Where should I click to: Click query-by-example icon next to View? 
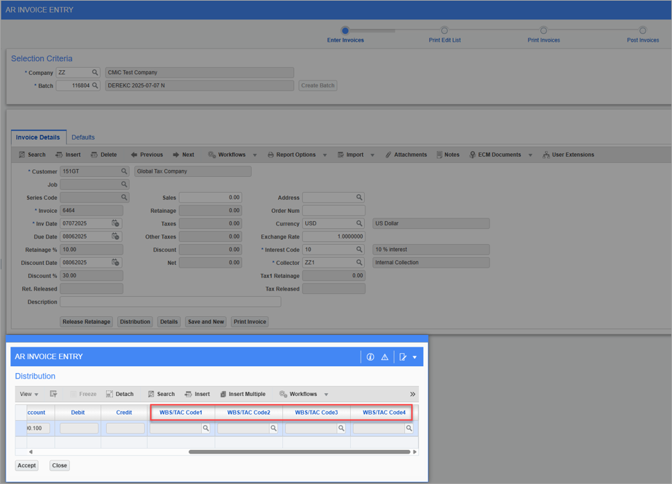click(53, 394)
